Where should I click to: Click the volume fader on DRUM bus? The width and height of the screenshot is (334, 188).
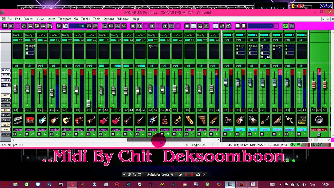225,82
